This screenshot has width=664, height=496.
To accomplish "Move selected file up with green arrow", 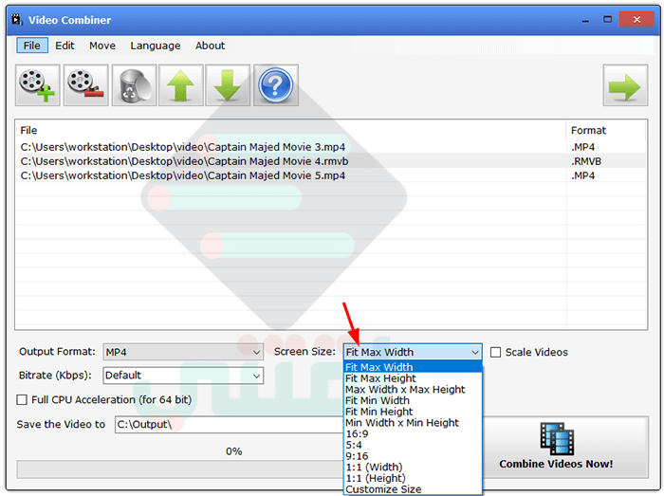I will point(181,85).
